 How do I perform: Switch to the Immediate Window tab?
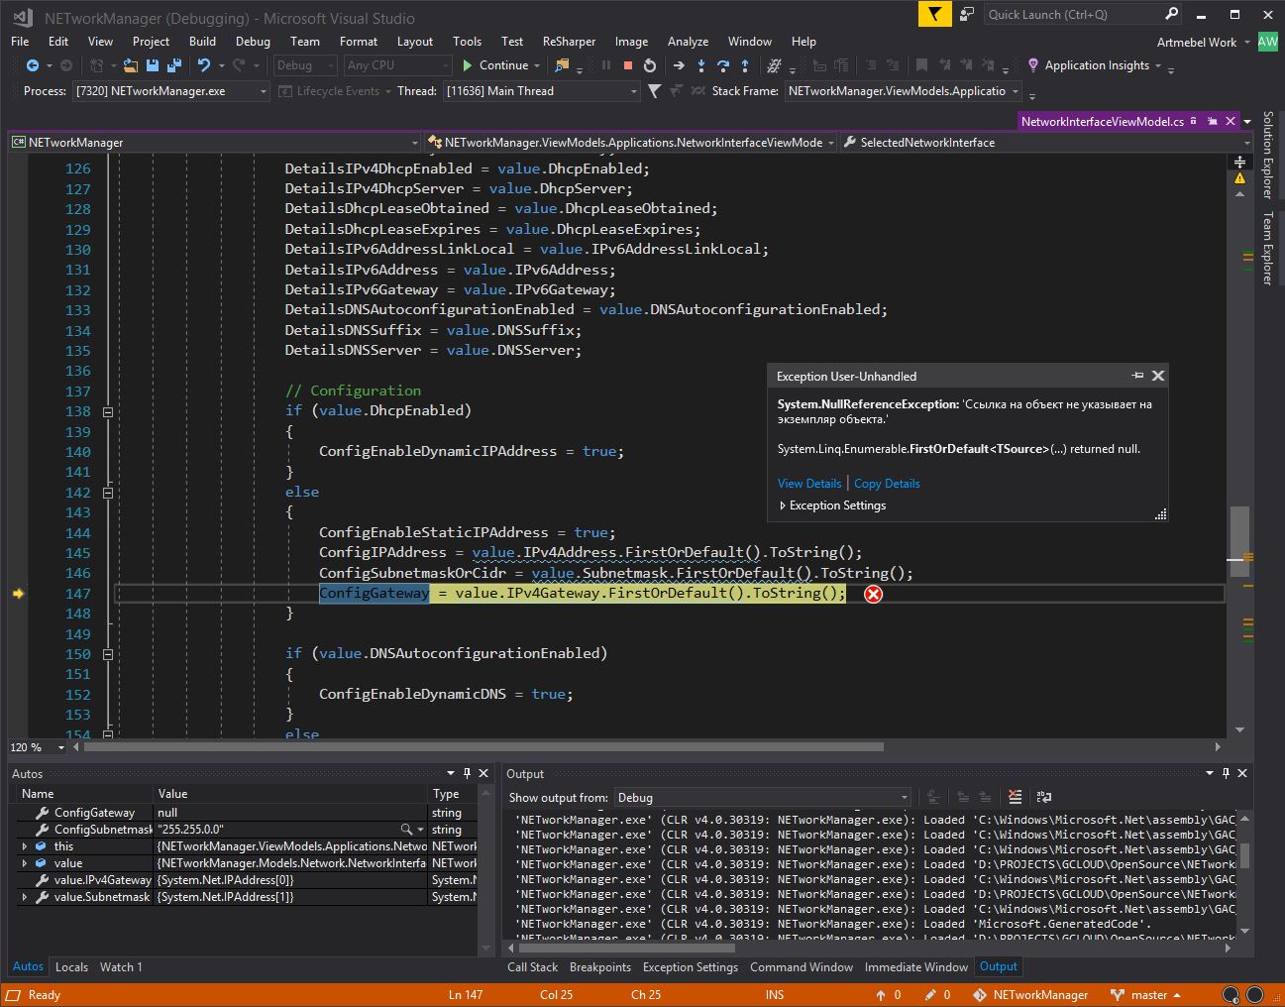[x=915, y=967]
